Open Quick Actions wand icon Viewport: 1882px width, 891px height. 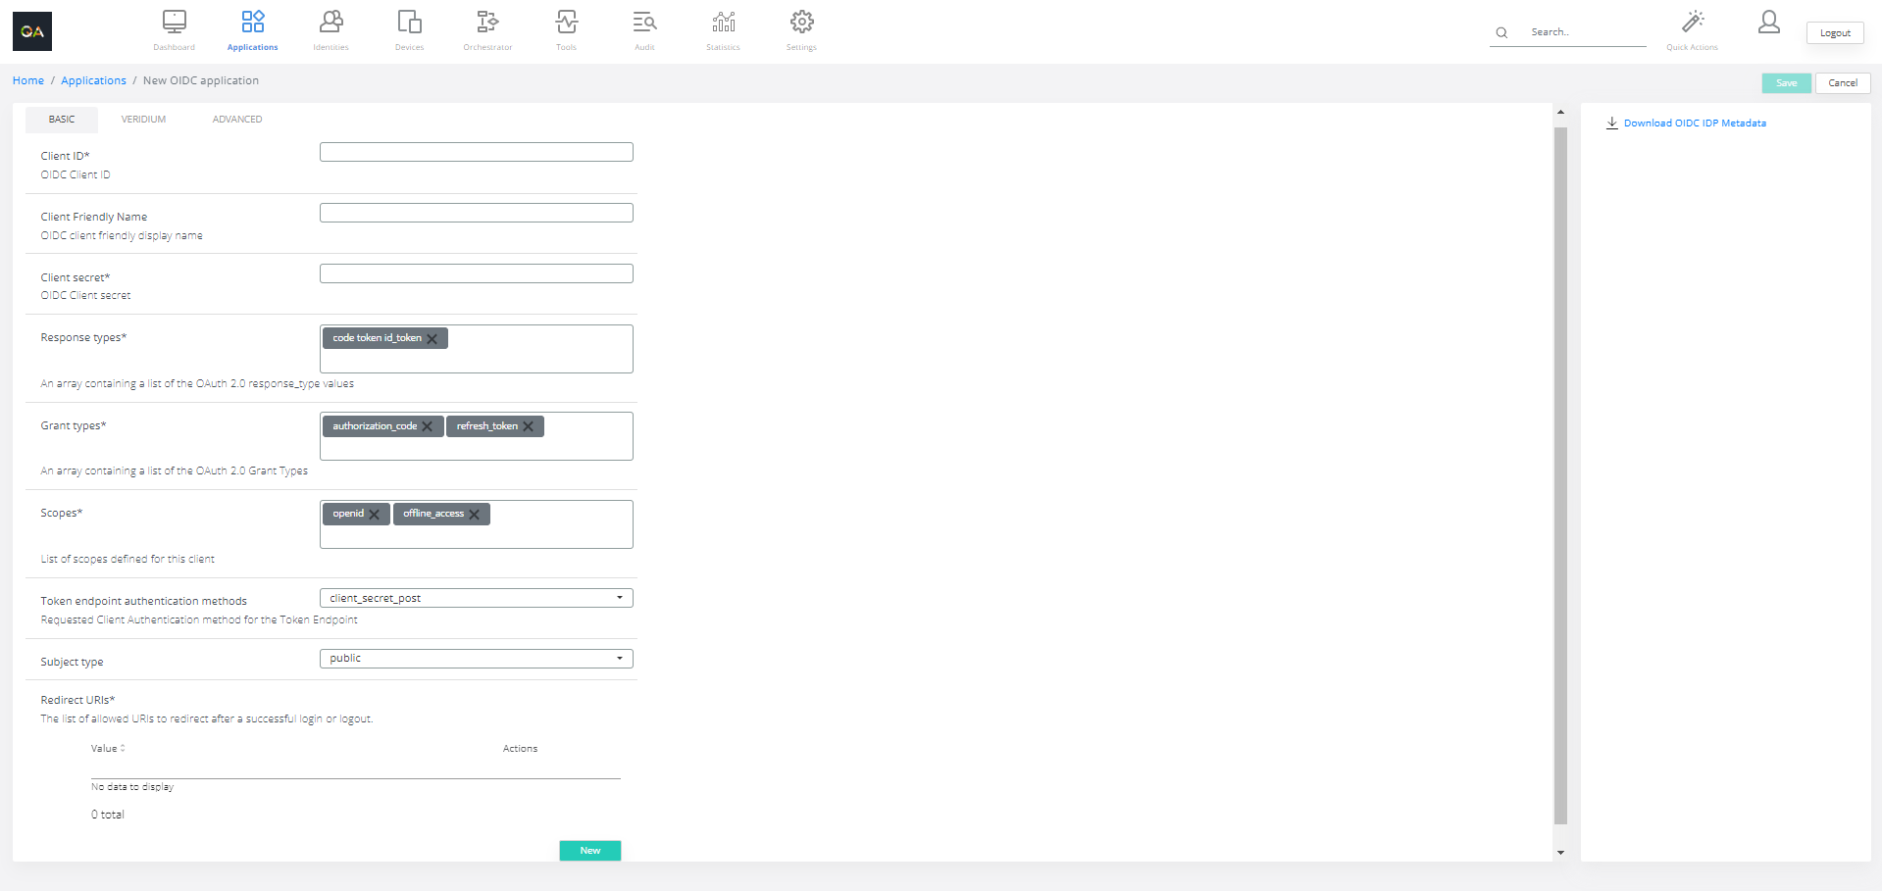coord(1692,22)
